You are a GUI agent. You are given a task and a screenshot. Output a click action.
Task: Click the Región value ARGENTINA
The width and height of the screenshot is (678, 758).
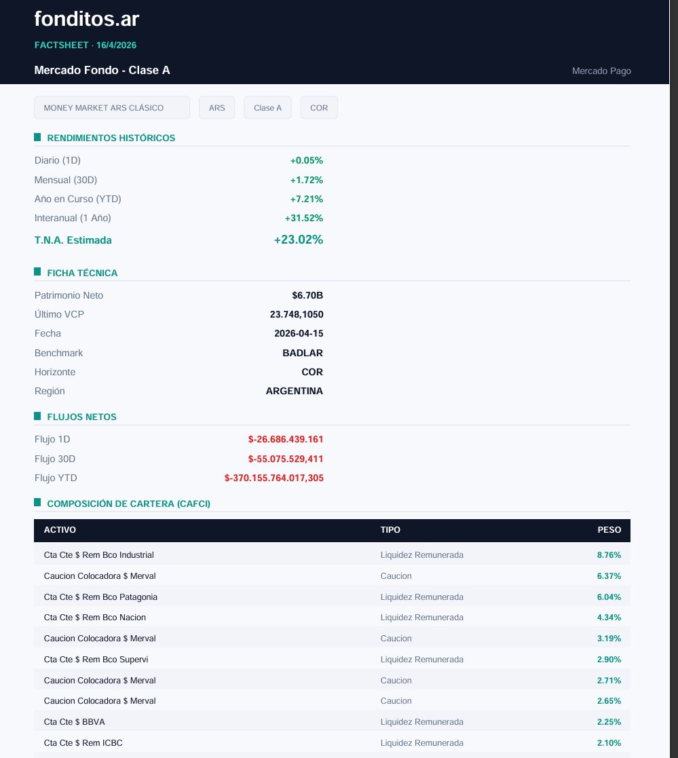(x=294, y=391)
